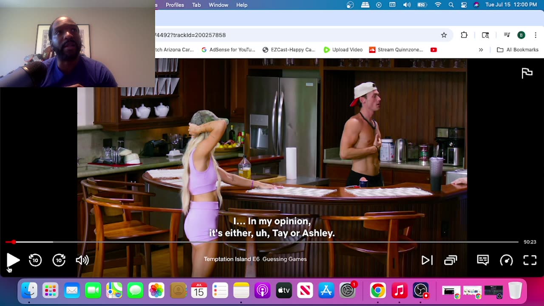Click the red playhead scrubber handle
The height and width of the screenshot is (306, 544).
click(x=14, y=242)
